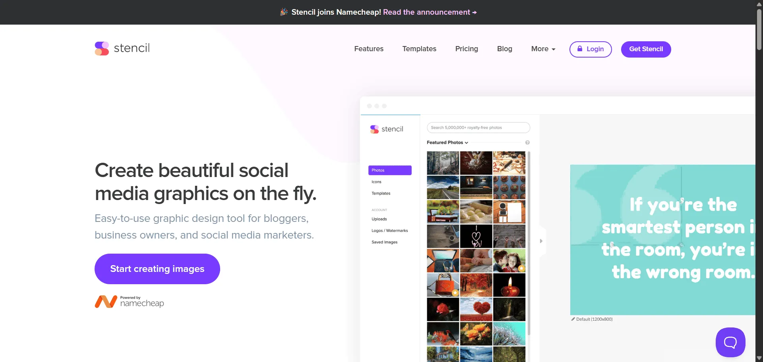This screenshot has width=763, height=362.
Task: Click the lock icon on the Login button
Action: point(580,49)
